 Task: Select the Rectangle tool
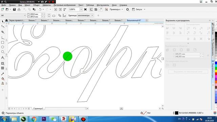click(x=2, y=42)
